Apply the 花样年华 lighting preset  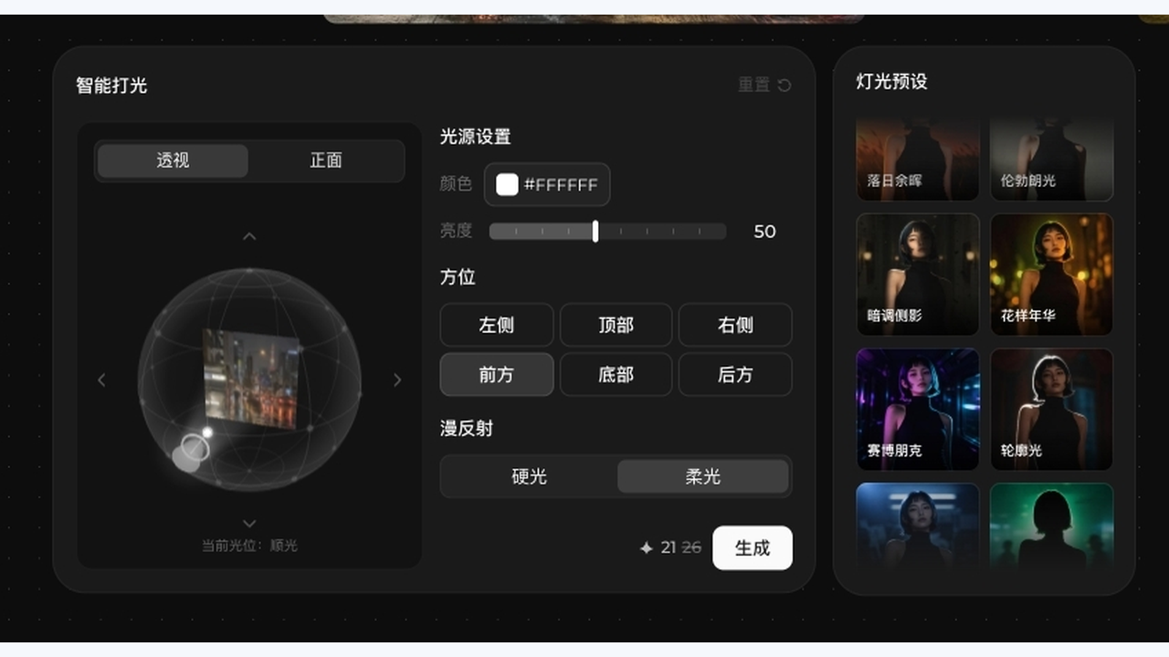tap(1051, 275)
